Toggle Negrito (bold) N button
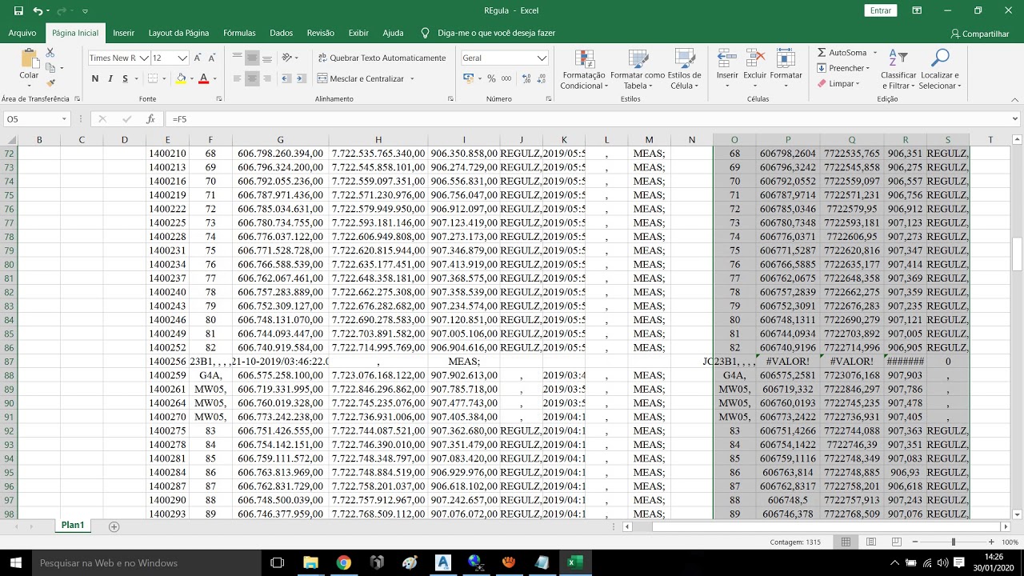 tap(95, 78)
